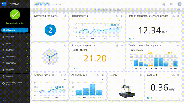Toggle 1.2 view on Air humidity 1 widget
184x103 pixels.
[98, 75]
